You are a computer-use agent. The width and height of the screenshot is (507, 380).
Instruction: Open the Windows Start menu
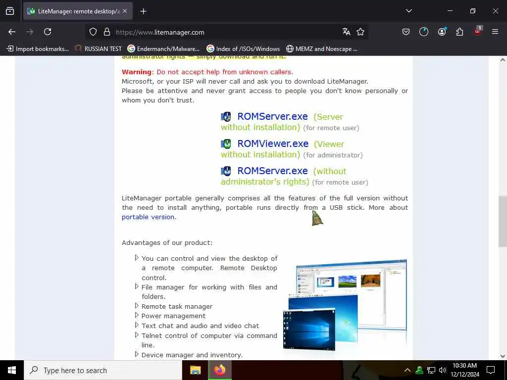coord(12,370)
